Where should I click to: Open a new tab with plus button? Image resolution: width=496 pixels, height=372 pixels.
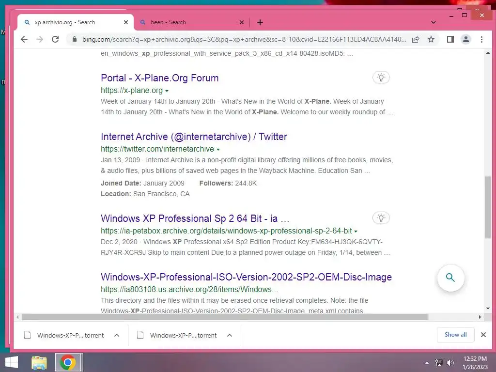coord(260,22)
